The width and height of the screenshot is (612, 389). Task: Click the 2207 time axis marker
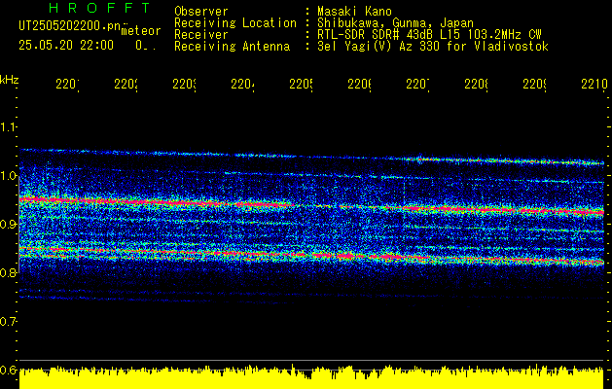click(418, 85)
